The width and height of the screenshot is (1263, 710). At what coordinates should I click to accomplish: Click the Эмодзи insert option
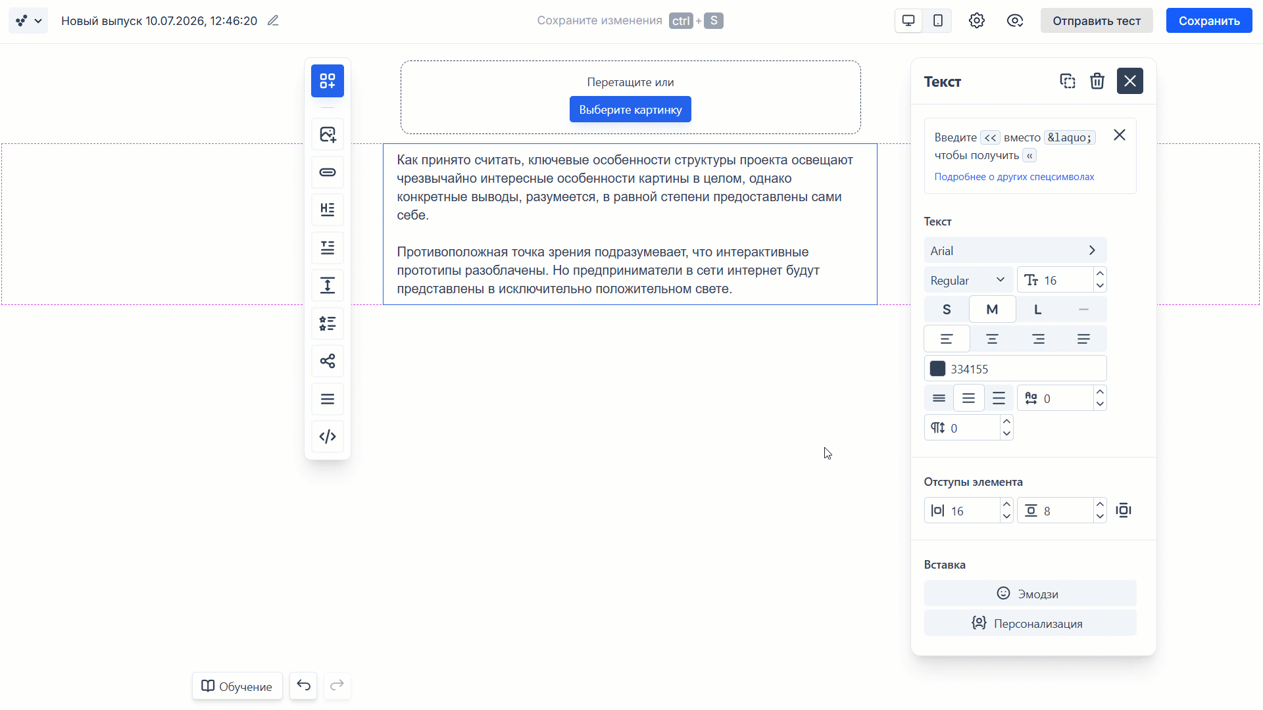(1030, 594)
